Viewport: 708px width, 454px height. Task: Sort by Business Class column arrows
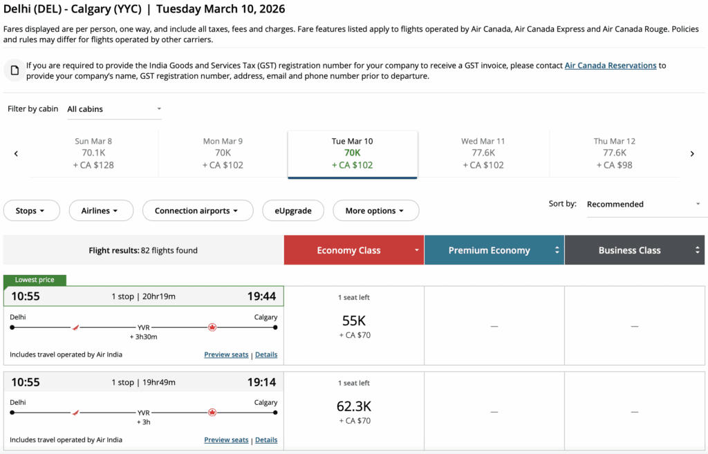697,250
